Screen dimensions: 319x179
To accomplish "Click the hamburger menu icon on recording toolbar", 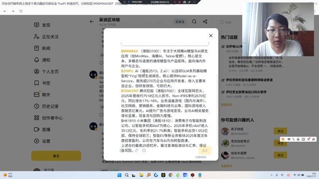I will [125, 2].
